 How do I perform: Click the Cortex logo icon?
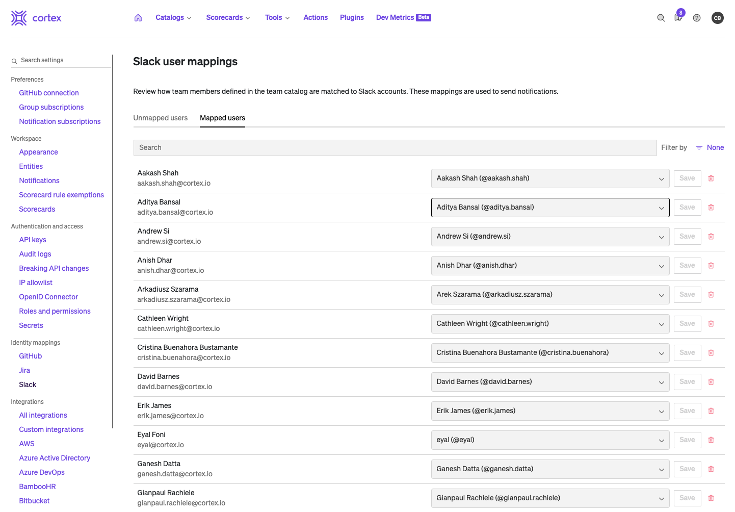point(19,18)
